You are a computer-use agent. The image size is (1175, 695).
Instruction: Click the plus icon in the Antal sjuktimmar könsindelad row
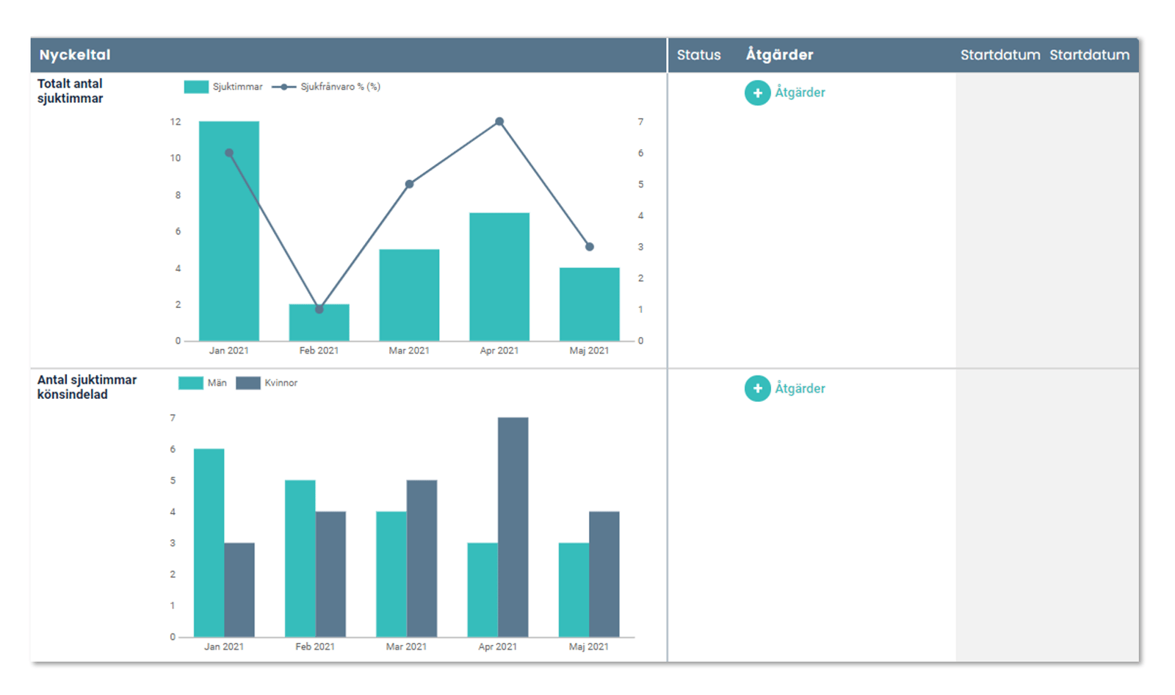(x=757, y=389)
